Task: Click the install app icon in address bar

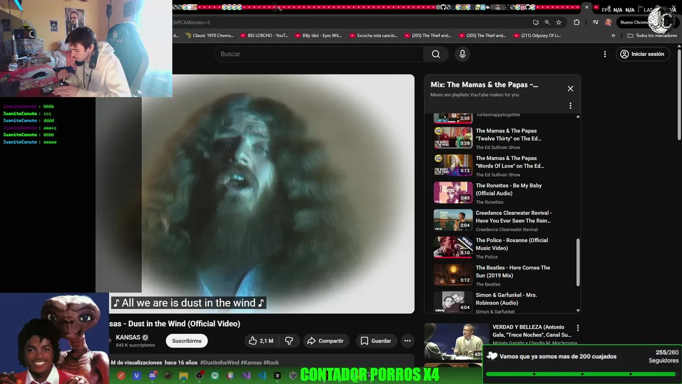Action: point(535,22)
